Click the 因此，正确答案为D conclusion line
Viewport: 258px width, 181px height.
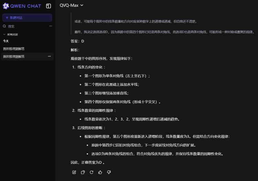87,162
